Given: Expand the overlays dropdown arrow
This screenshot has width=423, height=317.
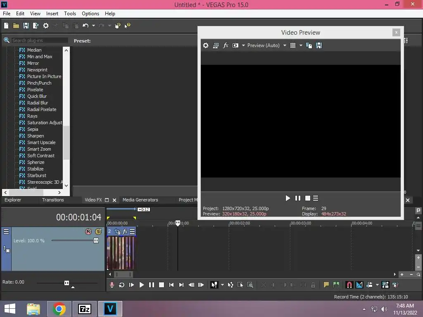Looking at the screenshot, I should point(301,45).
